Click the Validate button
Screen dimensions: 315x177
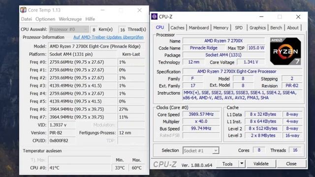261,164
